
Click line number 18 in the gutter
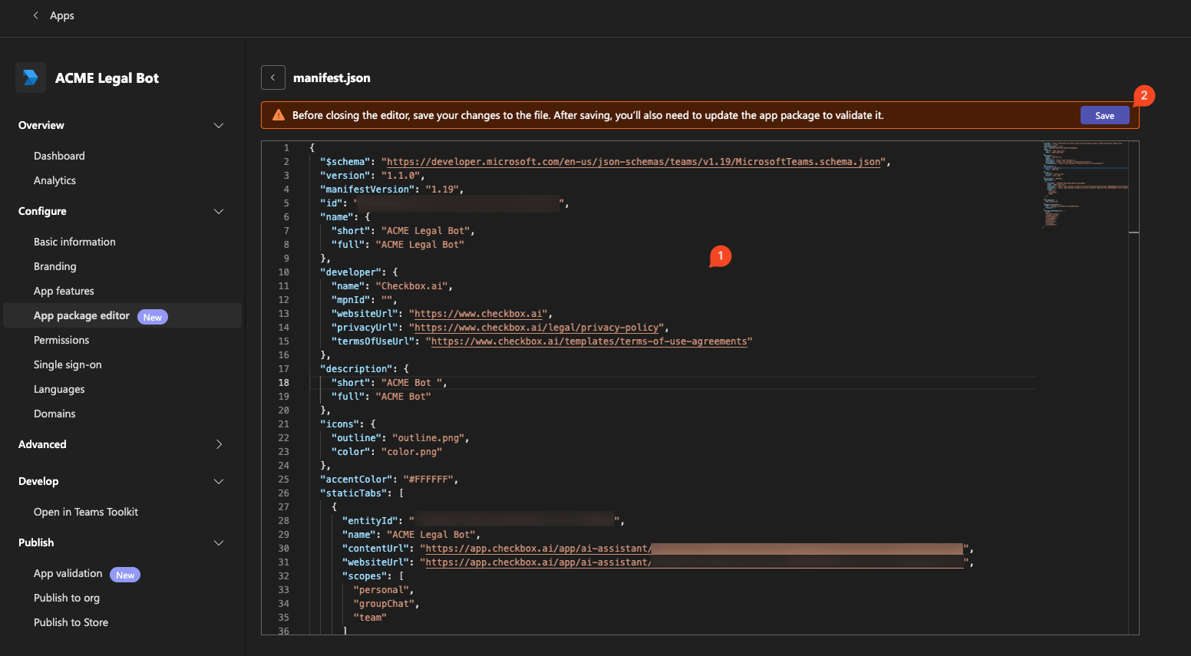point(283,383)
